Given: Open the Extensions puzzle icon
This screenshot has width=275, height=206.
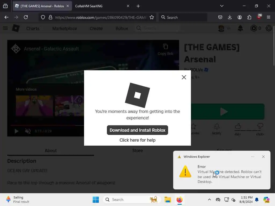Looking at the screenshot, I should [x=249, y=17].
